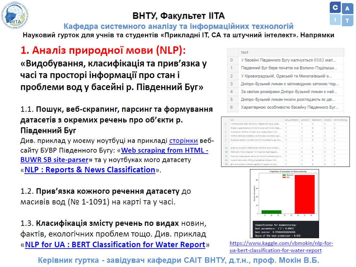Click the 'ВНТУ, Факультет ІІТА' title

(178, 16)
